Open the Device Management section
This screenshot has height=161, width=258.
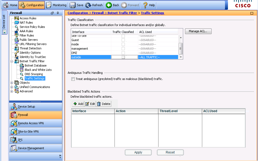coord(31,148)
